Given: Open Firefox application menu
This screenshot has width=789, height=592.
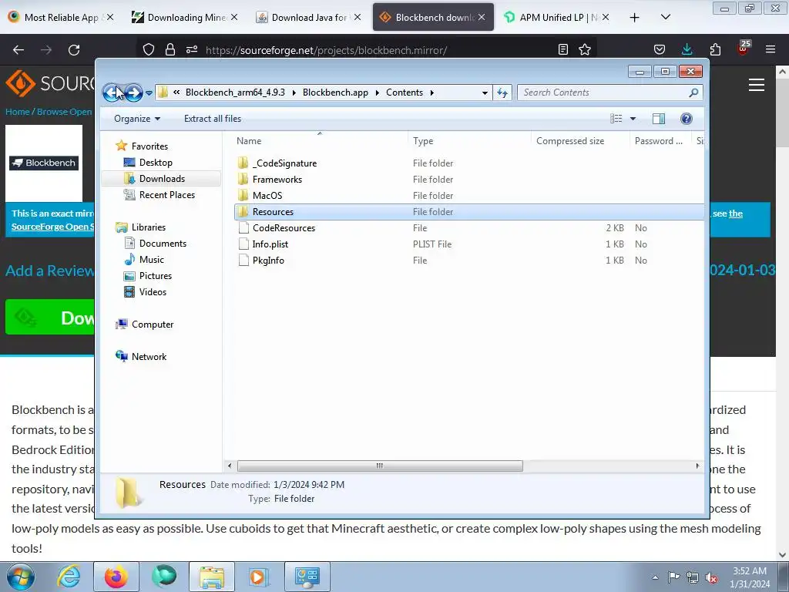Looking at the screenshot, I should 771,49.
